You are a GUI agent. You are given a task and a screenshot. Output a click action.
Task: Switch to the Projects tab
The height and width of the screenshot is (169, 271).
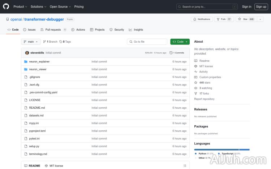97,30
